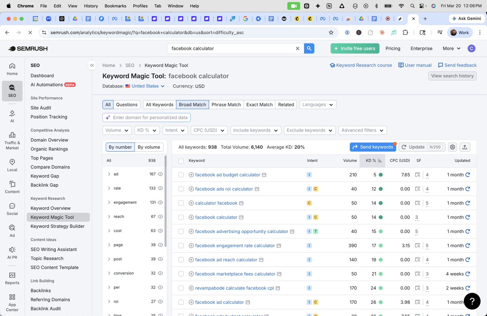Image resolution: width=487 pixels, height=316 pixels.
Task: Open Chrome extensions puzzle icon
Action: (405, 32)
